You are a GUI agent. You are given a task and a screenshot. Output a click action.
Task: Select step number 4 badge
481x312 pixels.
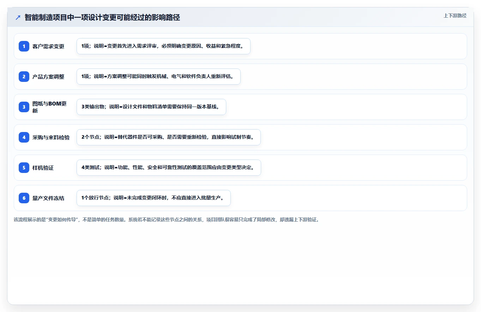[24, 137]
